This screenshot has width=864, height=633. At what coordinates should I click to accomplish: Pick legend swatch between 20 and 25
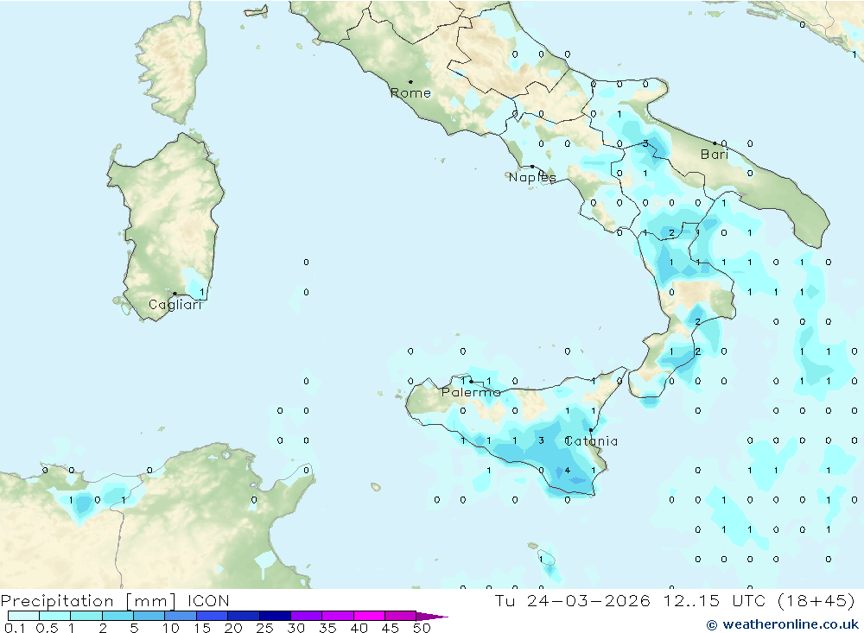(244, 616)
